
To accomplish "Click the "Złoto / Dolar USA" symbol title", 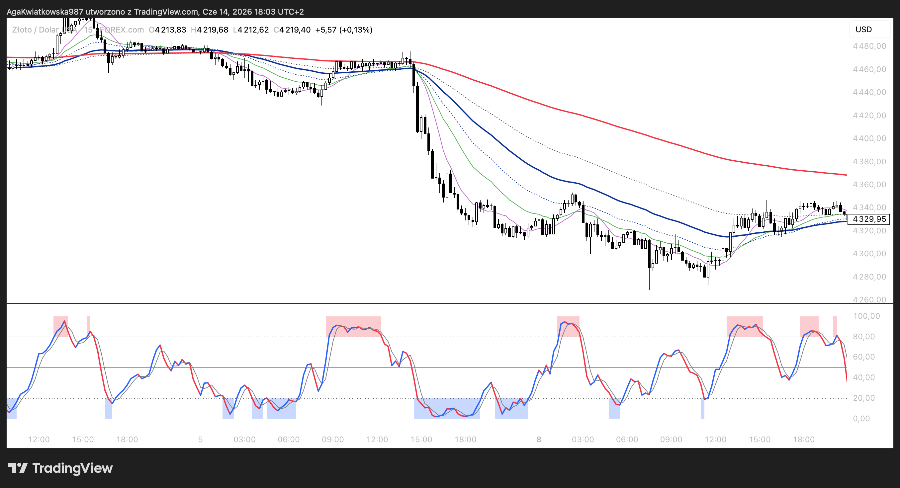I will [x=45, y=30].
